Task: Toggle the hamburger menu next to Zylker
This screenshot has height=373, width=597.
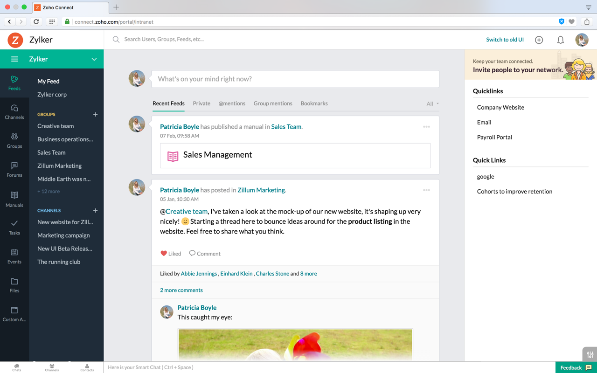Action: [x=14, y=59]
